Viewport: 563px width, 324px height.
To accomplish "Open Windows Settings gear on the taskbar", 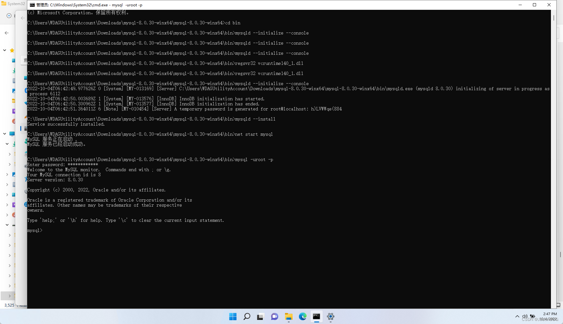I will click(x=331, y=316).
